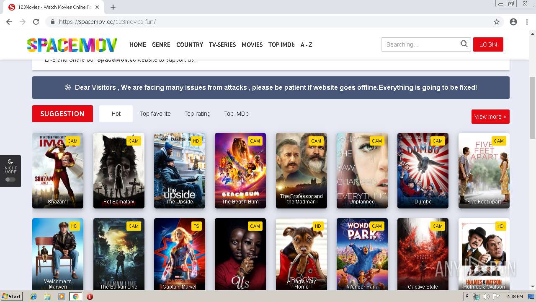The height and width of the screenshot is (302, 536).
Task: Open the Us movie poster
Action: tap(240, 254)
